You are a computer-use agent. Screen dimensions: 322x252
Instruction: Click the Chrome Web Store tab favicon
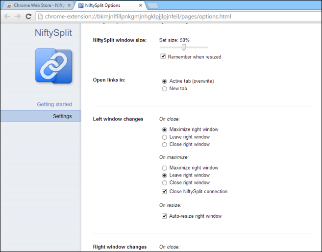pyautogui.click(x=9, y=5)
